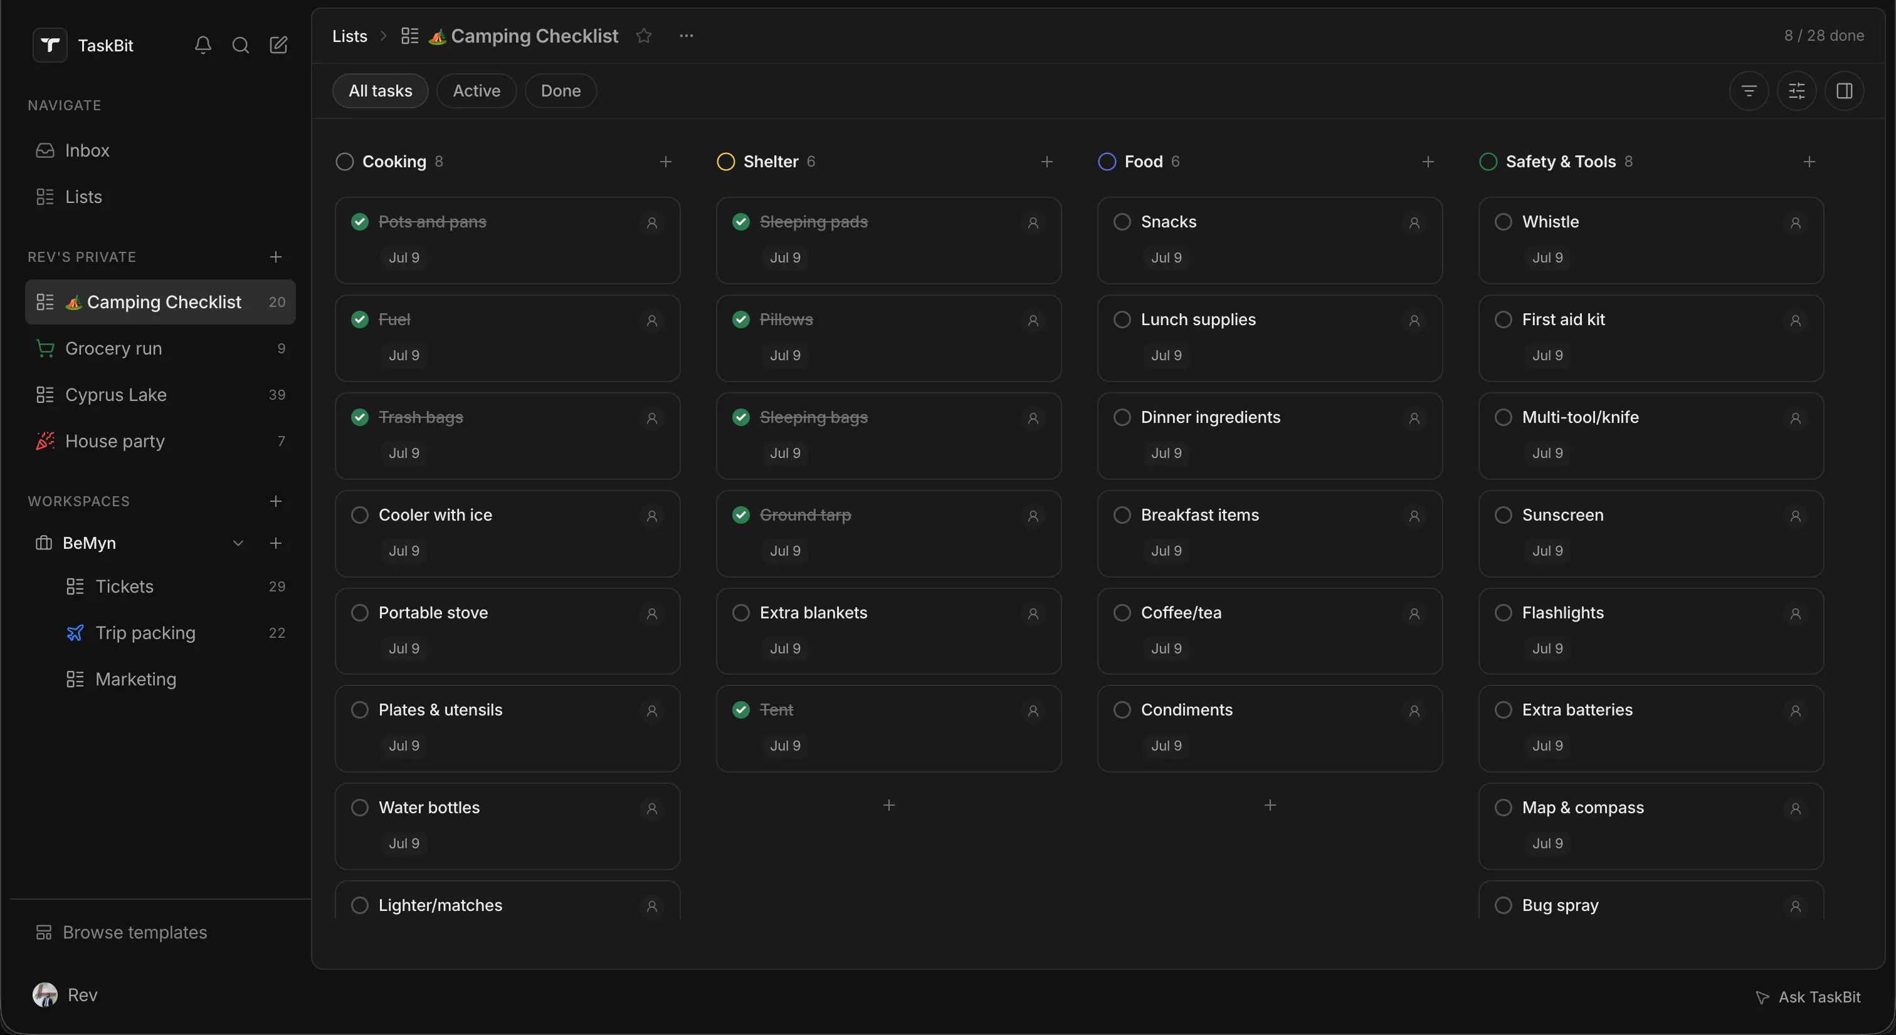Viewport: 1896px width, 1035px height.
Task: Open Rev's profile menu
Action: (x=65, y=994)
